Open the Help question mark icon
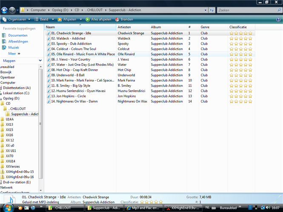The height and width of the screenshot is (212, 283). tap(278, 20)
